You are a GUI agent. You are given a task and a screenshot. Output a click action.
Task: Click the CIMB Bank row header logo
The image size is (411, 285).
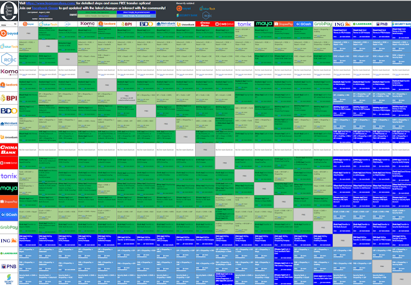pos(9,163)
